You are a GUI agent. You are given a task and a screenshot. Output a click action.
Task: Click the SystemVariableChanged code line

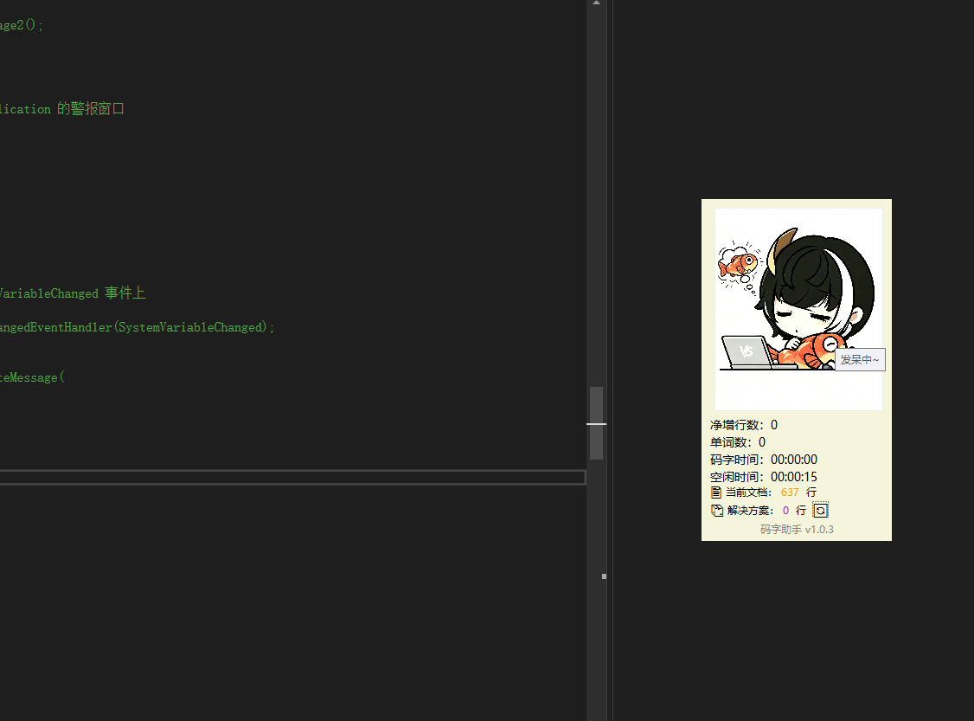pyautogui.click(x=138, y=327)
